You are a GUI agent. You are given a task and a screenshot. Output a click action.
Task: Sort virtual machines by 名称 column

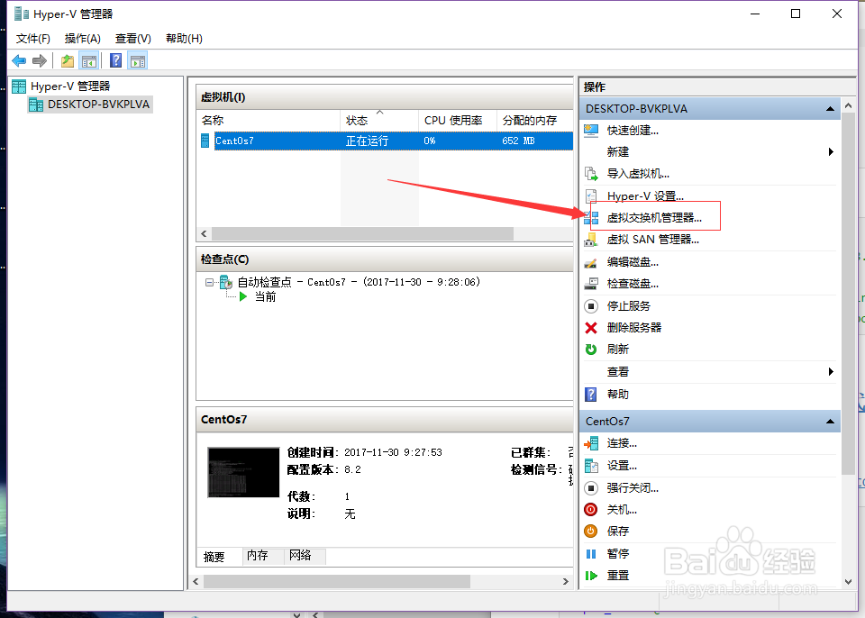pyautogui.click(x=269, y=121)
